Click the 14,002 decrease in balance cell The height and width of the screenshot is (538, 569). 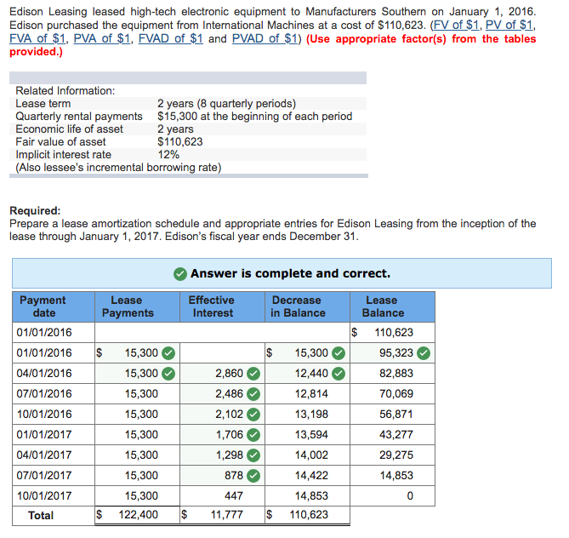tap(307, 455)
